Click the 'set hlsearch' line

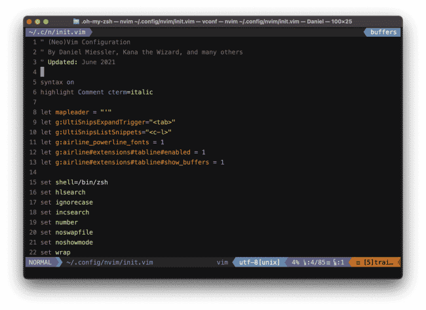pos(63,193)
